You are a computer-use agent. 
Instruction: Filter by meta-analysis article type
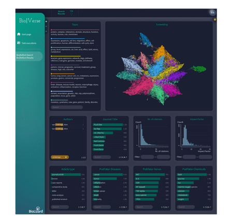click(68, 195)
